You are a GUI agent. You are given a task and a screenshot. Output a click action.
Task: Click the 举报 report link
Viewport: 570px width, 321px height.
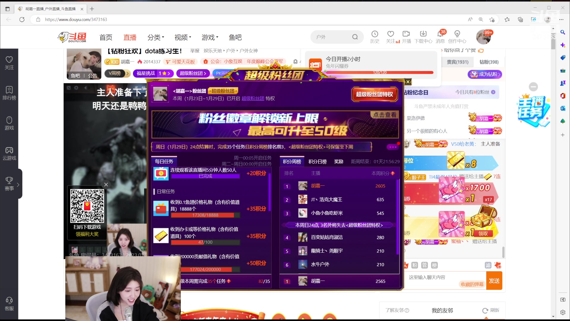(x=195, y=51)
